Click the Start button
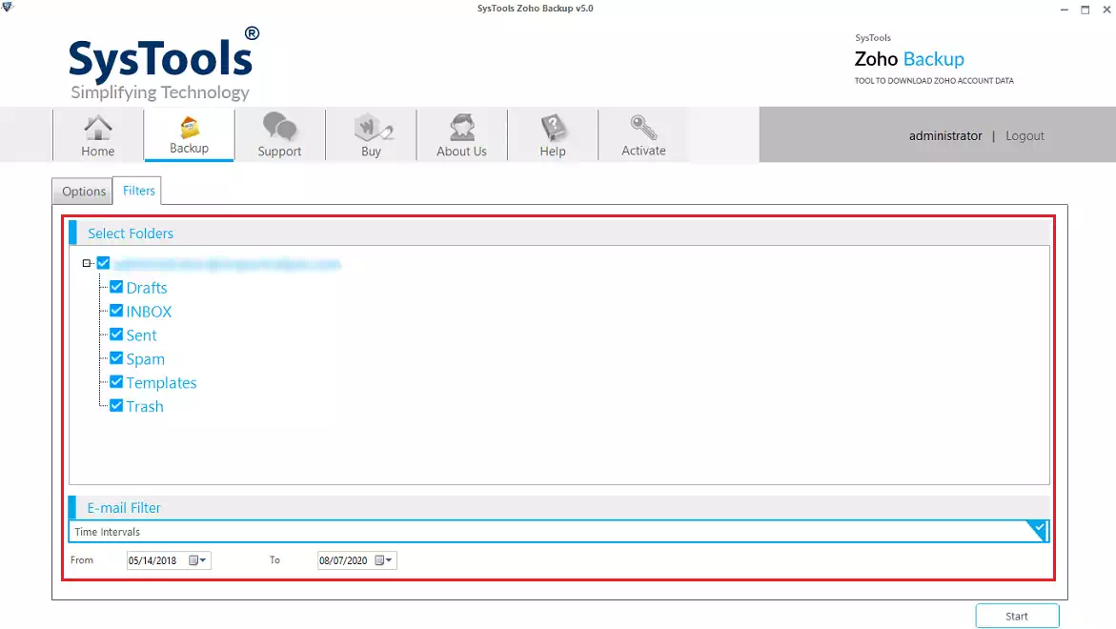1116x629 pixels. coord(1017,617)
